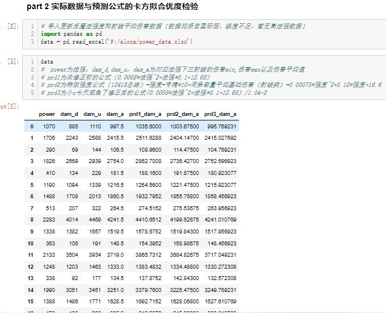
Task: Click row index 8 label
Action: pyautogui.click(x=32, y=219)
